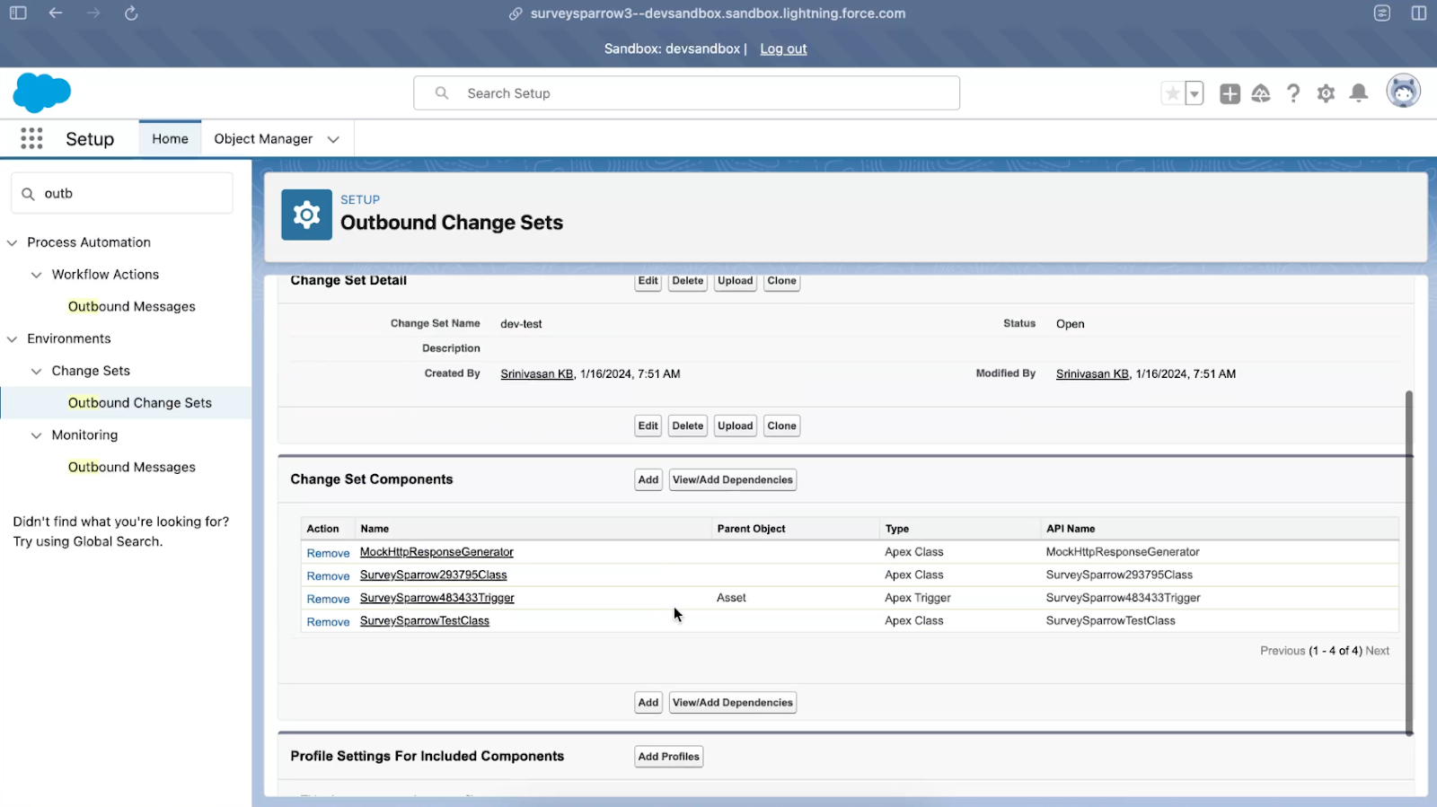The width and height of the screenshot is (1437, 807).
Task: Collapse the Environments tree section
Action: click(x=13, y=339)
